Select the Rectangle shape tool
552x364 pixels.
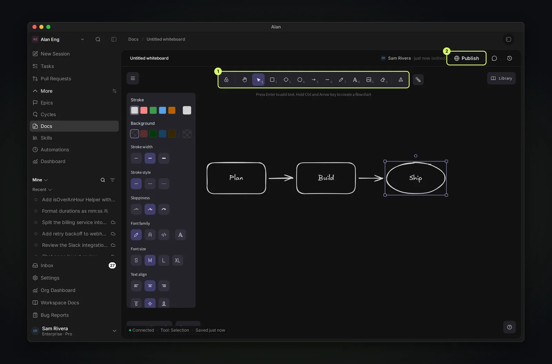coord(272,80)
